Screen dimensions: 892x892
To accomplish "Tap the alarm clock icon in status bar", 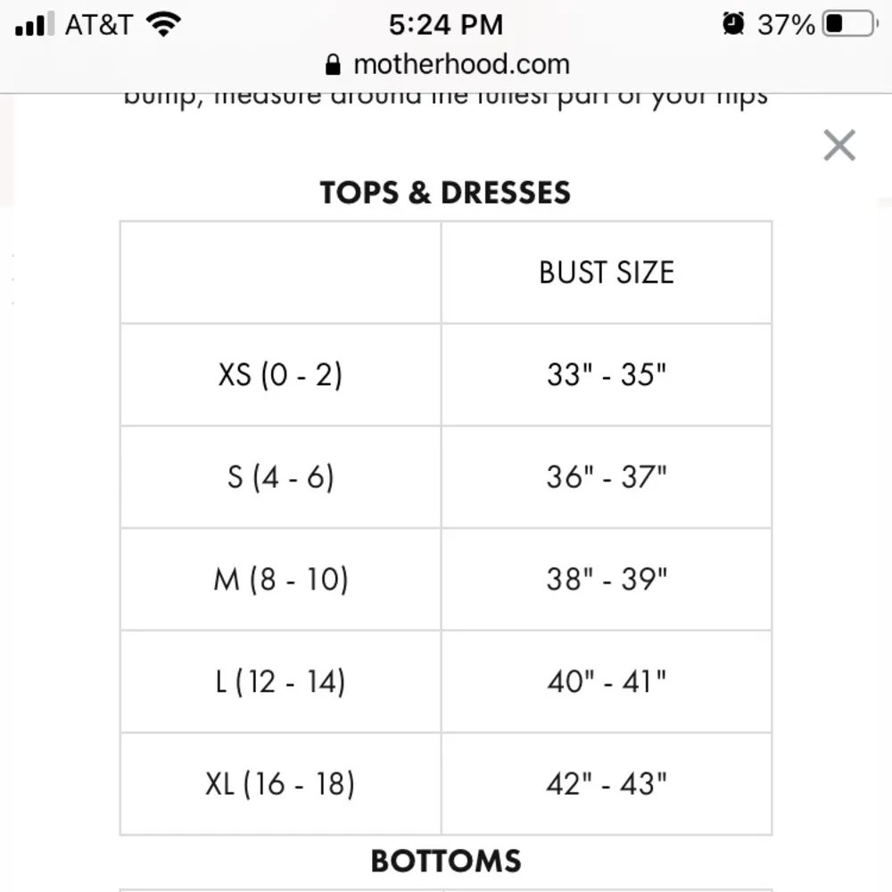I will click(x=733, y=24).
